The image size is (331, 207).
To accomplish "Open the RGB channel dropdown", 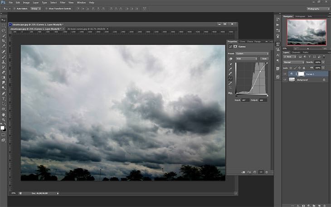I will [247, 59].
